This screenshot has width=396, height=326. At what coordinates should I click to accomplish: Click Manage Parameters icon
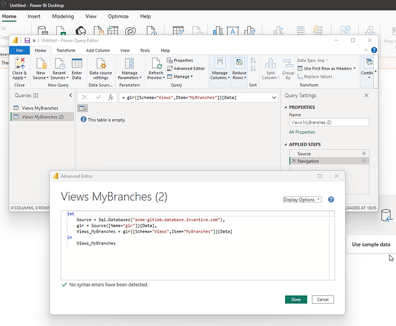point(130,63)
